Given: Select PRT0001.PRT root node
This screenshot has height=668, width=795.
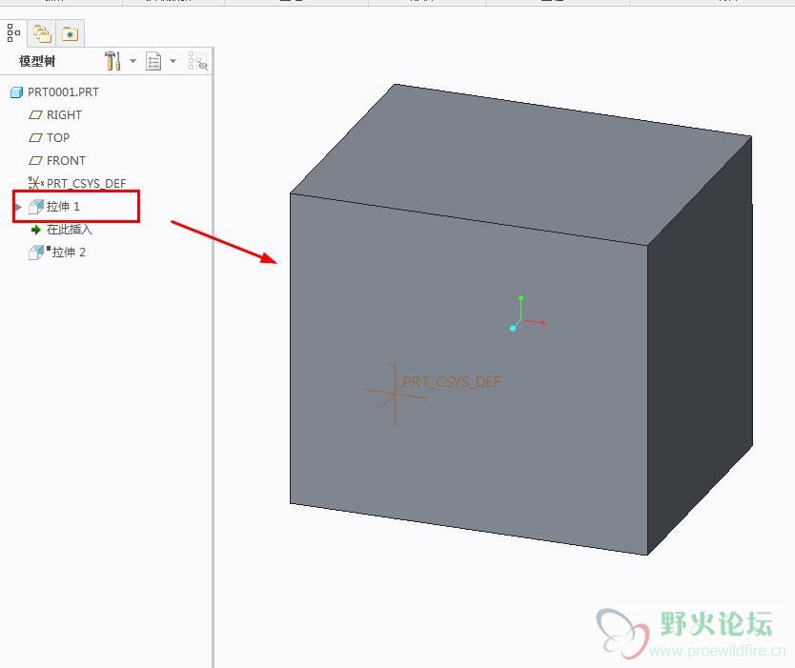Looking at the screenshot, I should click(63, 92).
